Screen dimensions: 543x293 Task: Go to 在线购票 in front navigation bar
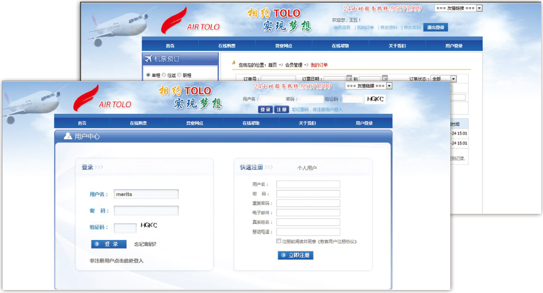coord(138,123)
